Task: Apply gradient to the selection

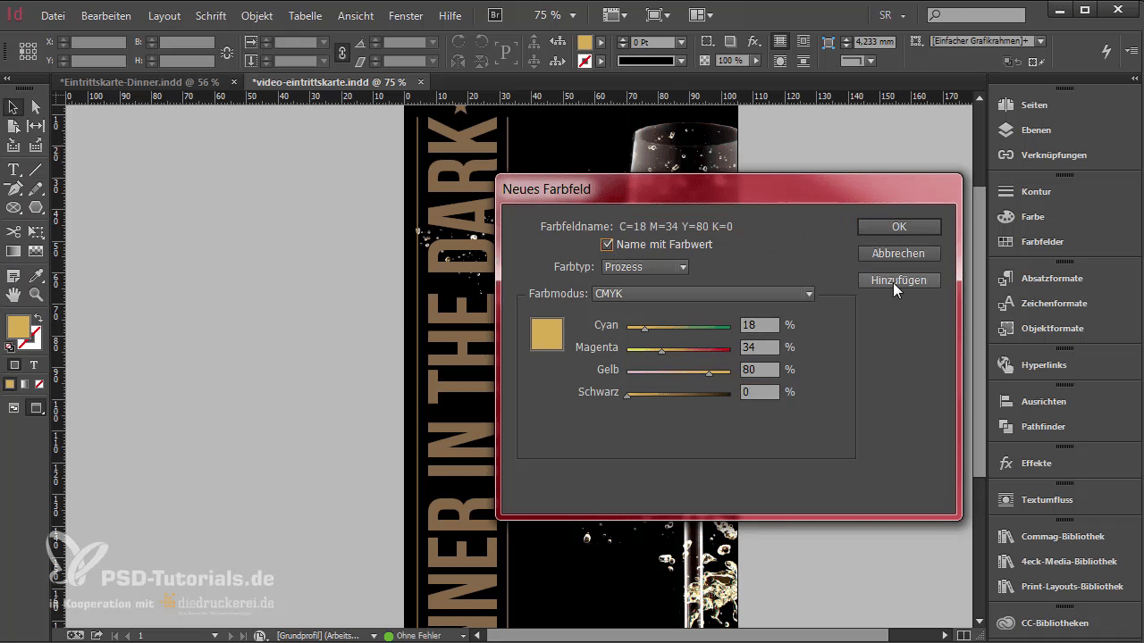Action: coord(24,384)
